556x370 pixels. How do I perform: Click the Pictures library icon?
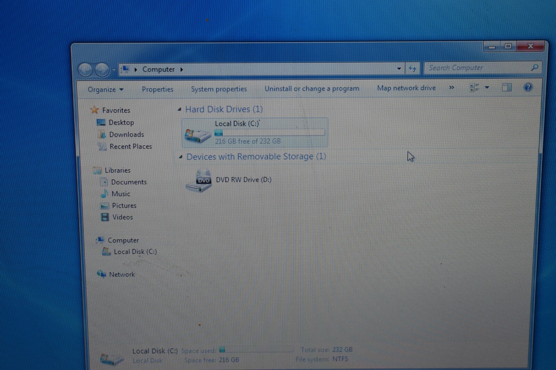click(104, 206)
